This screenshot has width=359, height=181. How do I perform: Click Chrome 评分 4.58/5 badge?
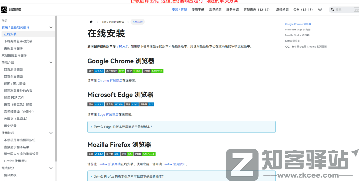click(x=134, y=71)
